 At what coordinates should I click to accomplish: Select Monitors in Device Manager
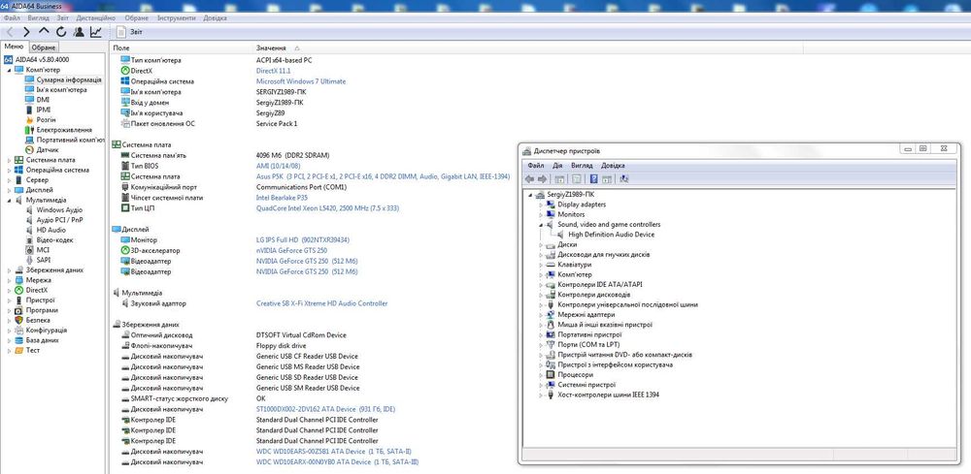pos(571,214)
